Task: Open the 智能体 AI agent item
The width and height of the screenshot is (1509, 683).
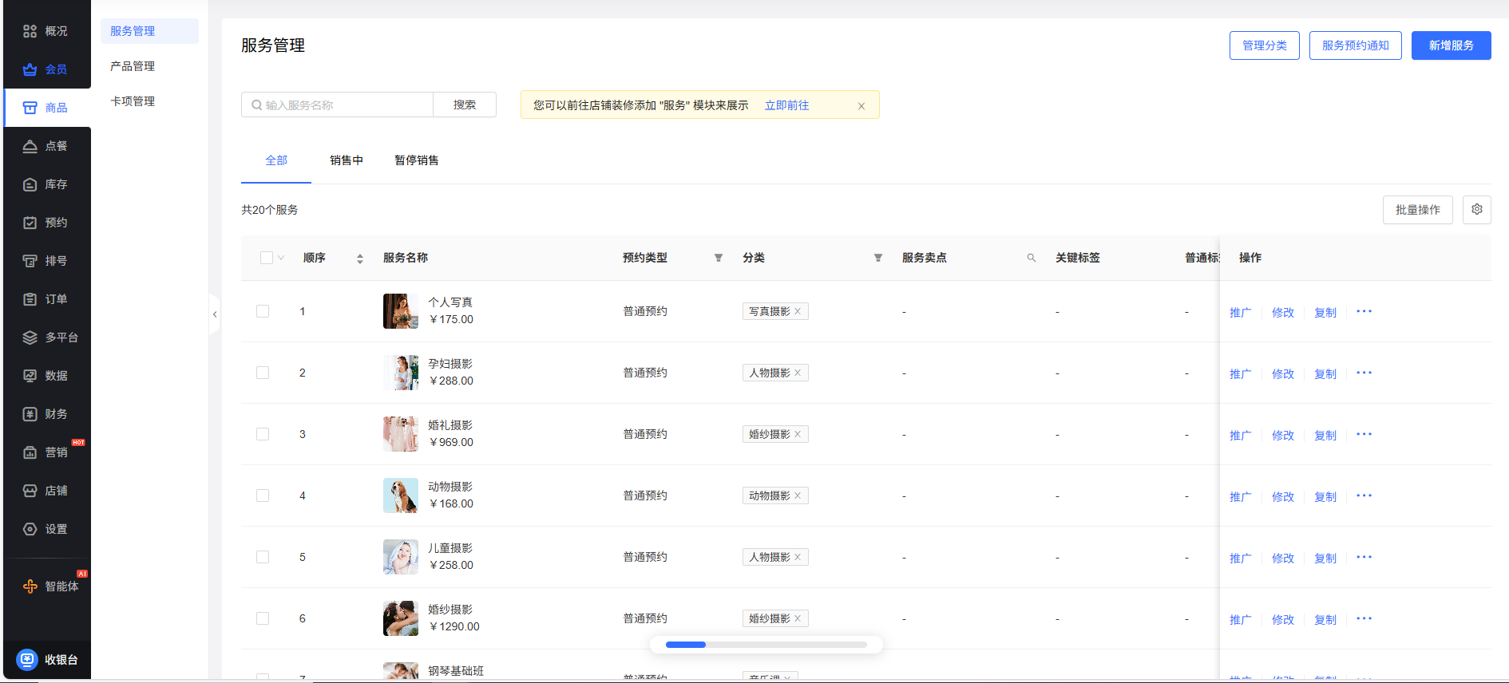Action: coord(47,586)
